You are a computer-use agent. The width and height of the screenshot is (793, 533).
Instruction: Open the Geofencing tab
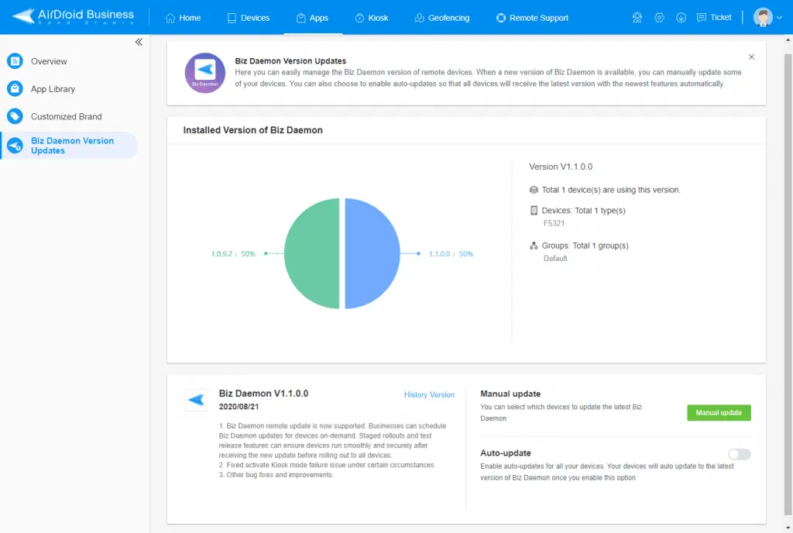pos(442,18)
